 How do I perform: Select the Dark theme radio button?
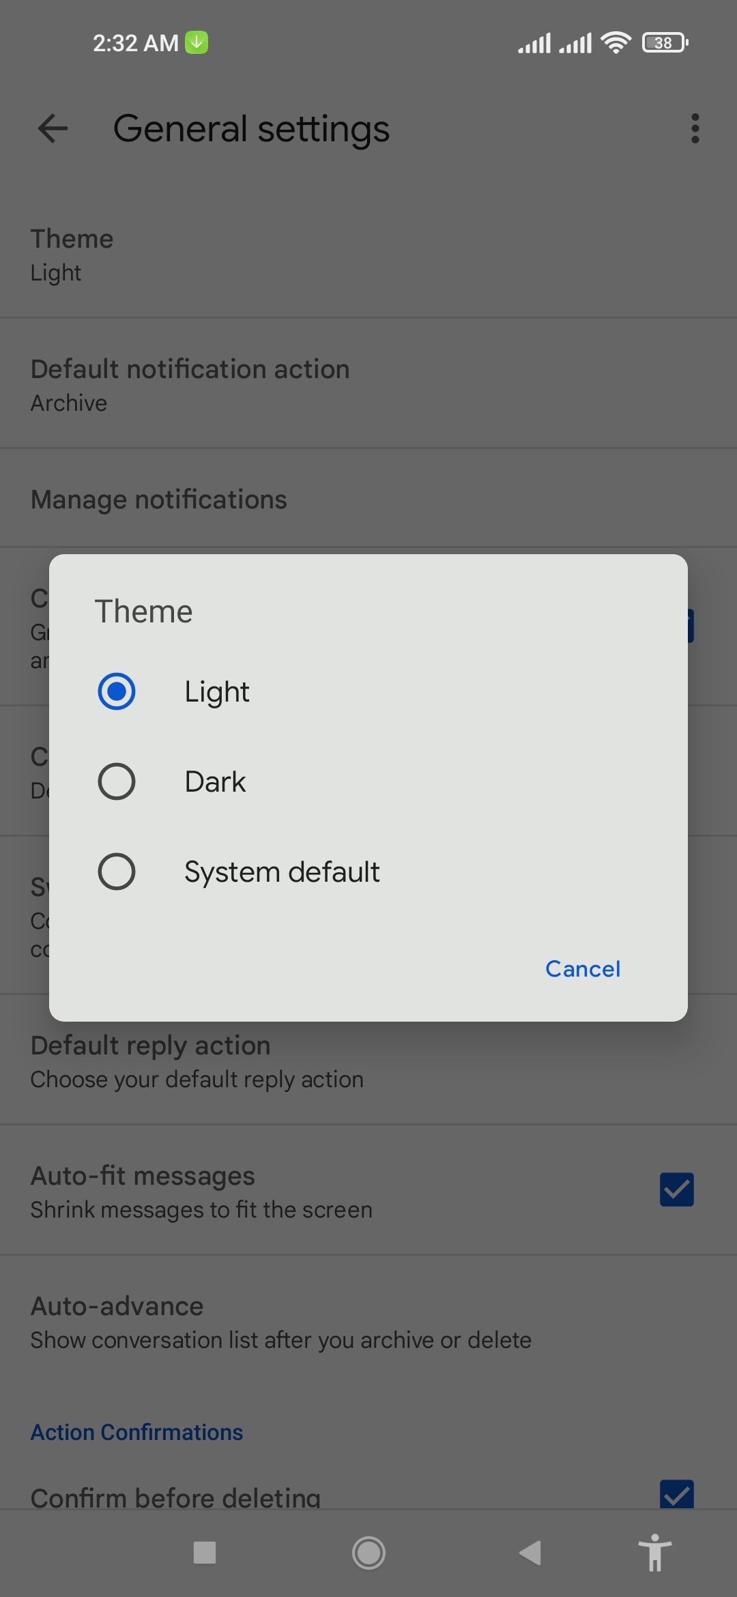pos(117,781)
